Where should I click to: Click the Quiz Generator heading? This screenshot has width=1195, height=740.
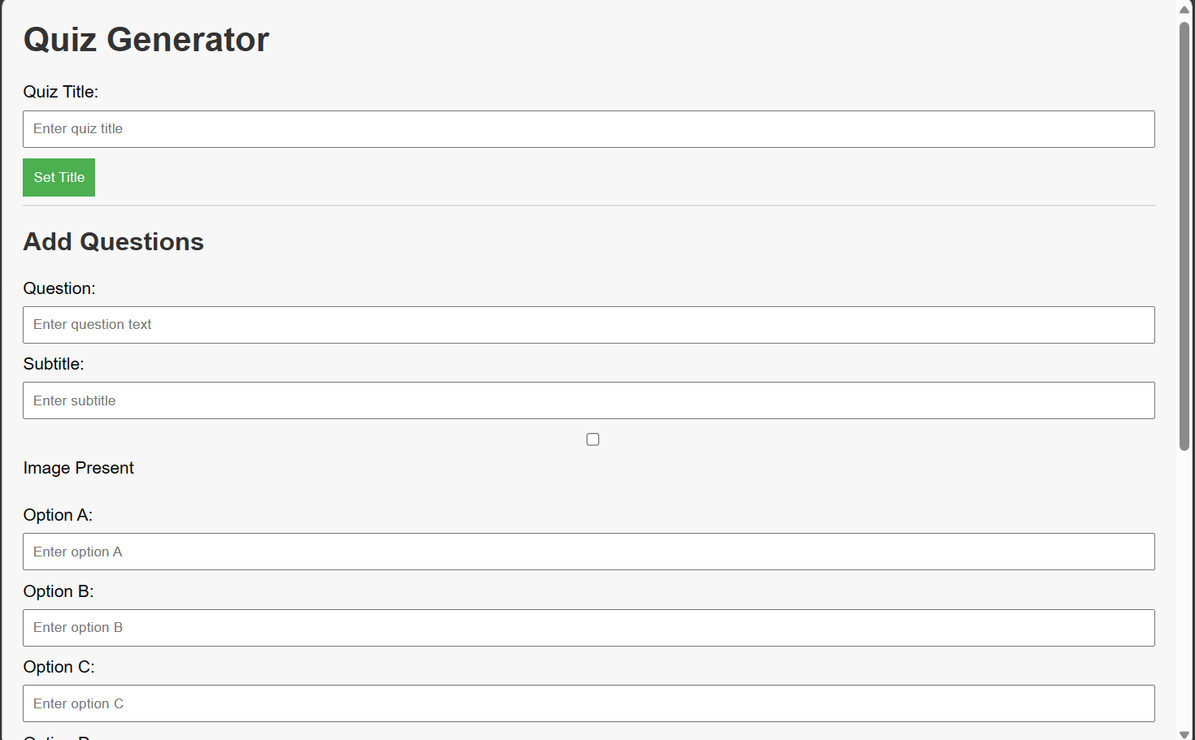pyautogui.click(x=146, y=40)
